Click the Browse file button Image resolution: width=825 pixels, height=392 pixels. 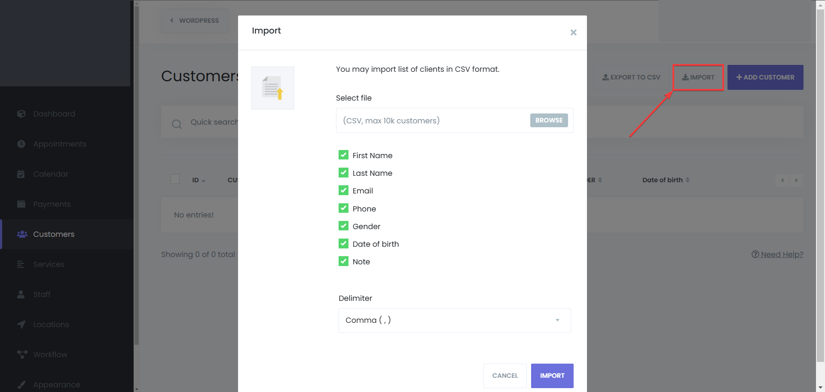pyautogui.click(x=549, y=120)
